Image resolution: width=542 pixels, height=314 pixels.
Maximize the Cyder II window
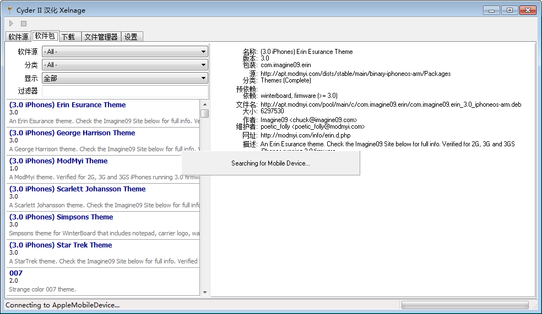point(510,10)
